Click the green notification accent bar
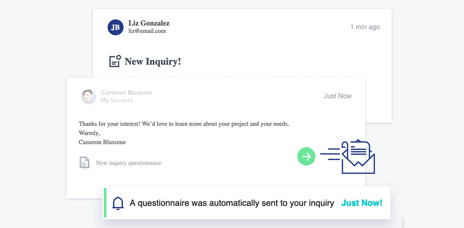464x228 pixels. pos(105,203)
